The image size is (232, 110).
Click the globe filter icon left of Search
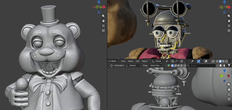[182, 66]
